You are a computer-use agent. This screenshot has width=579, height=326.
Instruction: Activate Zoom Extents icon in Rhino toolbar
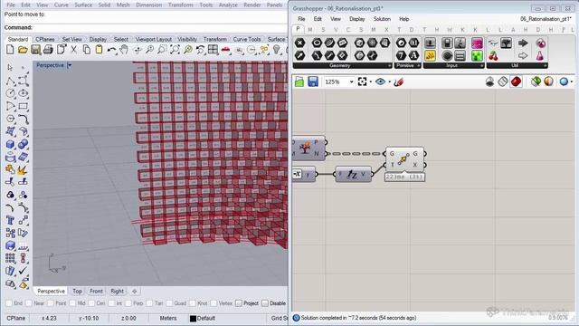point(175,50)
